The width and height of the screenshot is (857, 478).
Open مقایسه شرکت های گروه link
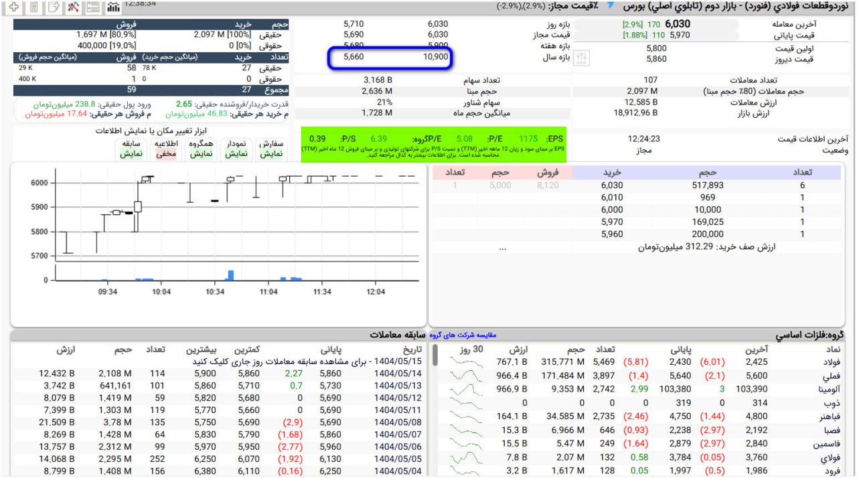(x=463, y=335)
